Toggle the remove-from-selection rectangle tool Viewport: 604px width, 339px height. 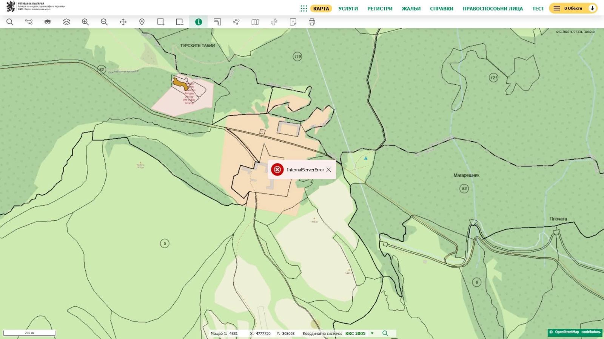coord(180,22)
